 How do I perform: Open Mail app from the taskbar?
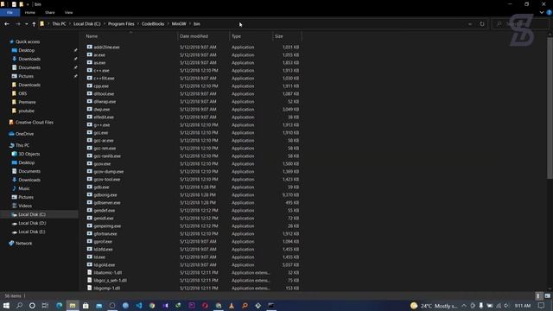[x=99, y=305]
